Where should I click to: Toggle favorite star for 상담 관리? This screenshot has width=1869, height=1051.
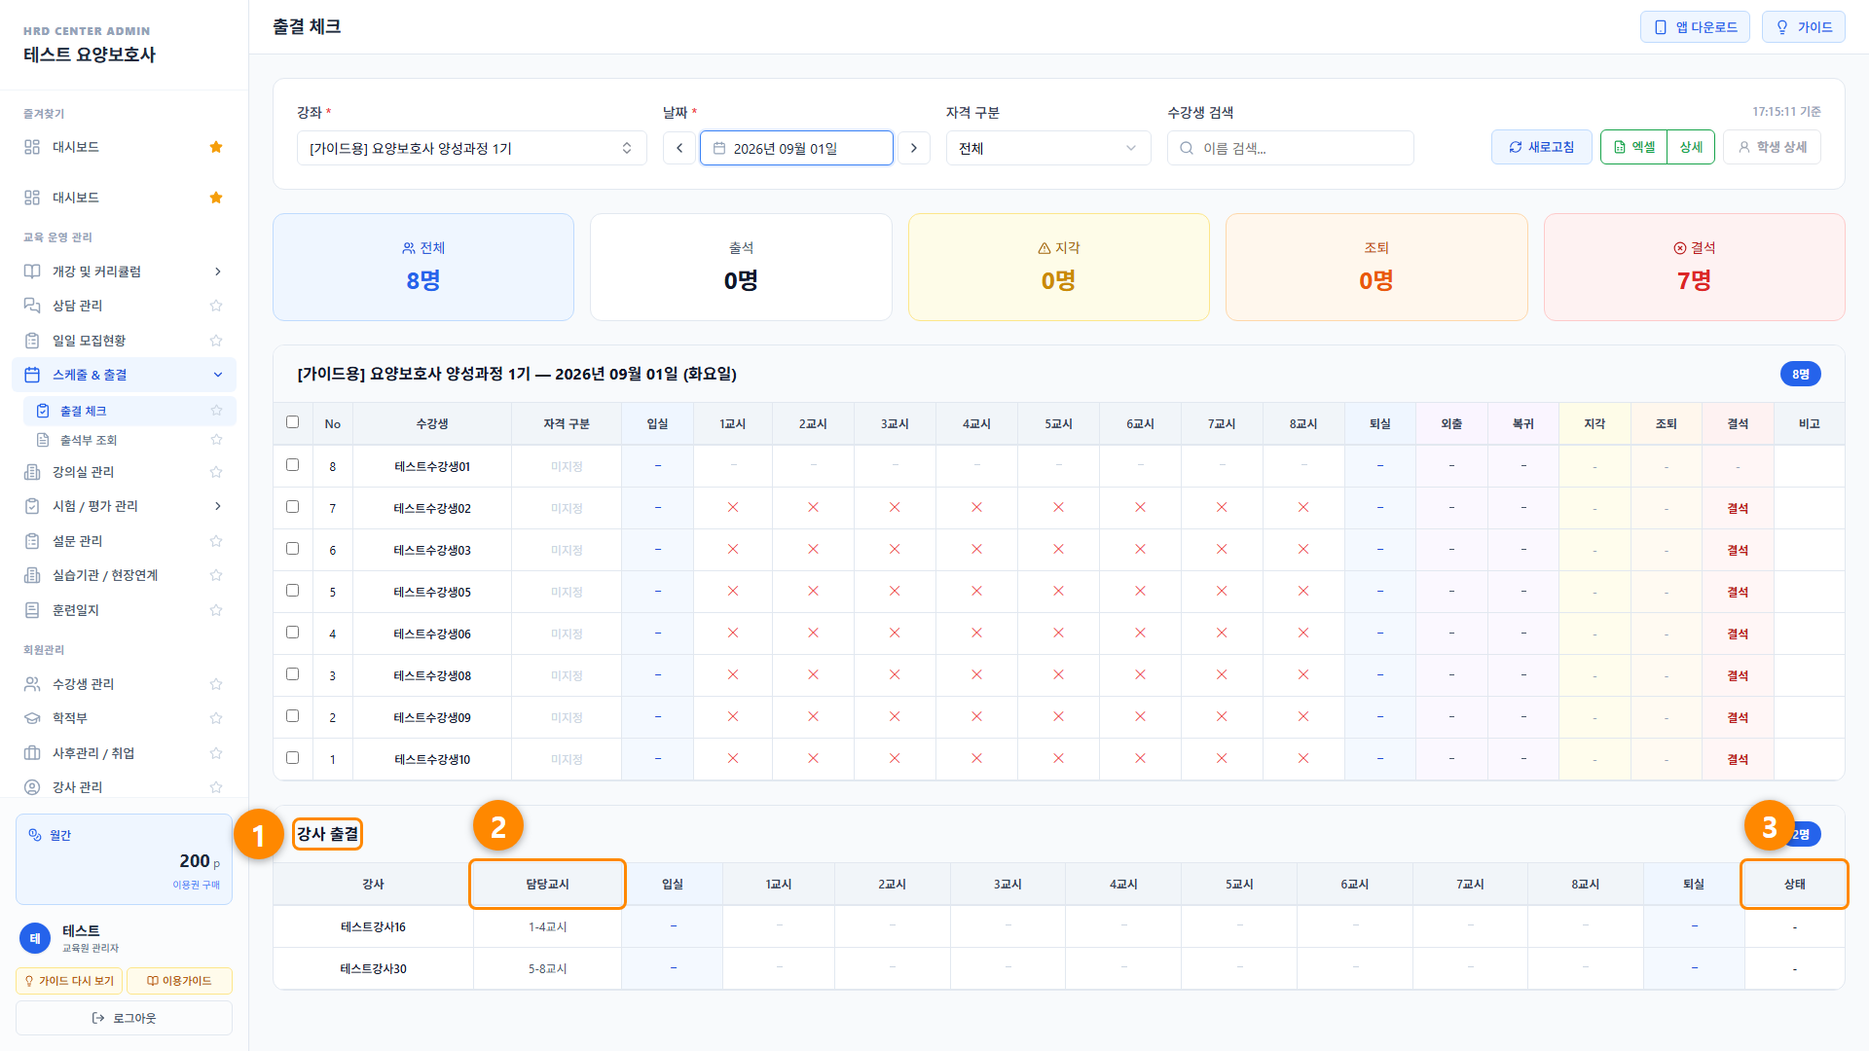(216, 306)
